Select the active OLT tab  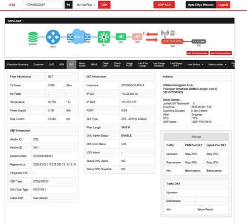[x=71, y=65]
